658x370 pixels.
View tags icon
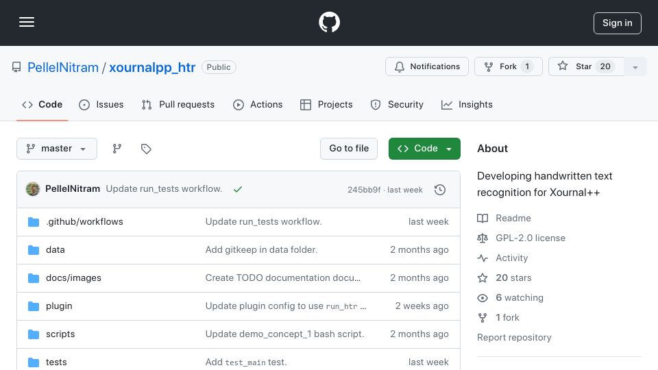coord(146,149)
